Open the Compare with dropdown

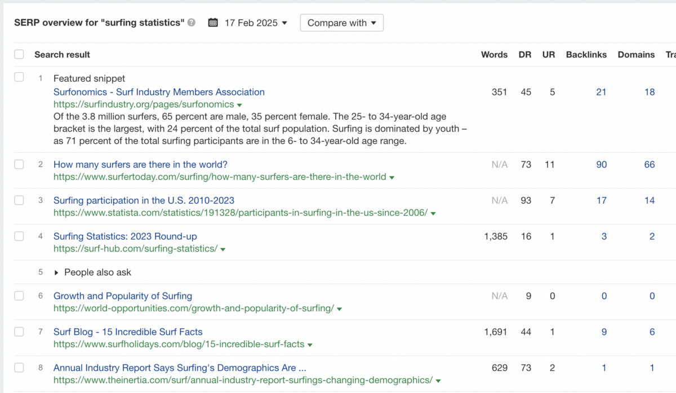(x=341, y=23)
